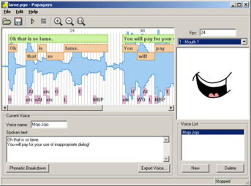
Task: Click inside the Spoken text box
Action: click(85, 149)
